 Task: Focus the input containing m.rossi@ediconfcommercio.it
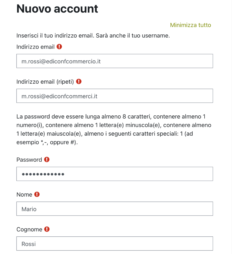[x=115, y=61]
